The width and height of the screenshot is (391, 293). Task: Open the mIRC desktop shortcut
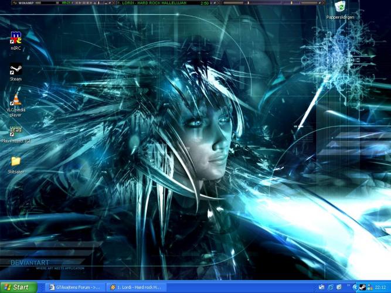coord(16,39)
